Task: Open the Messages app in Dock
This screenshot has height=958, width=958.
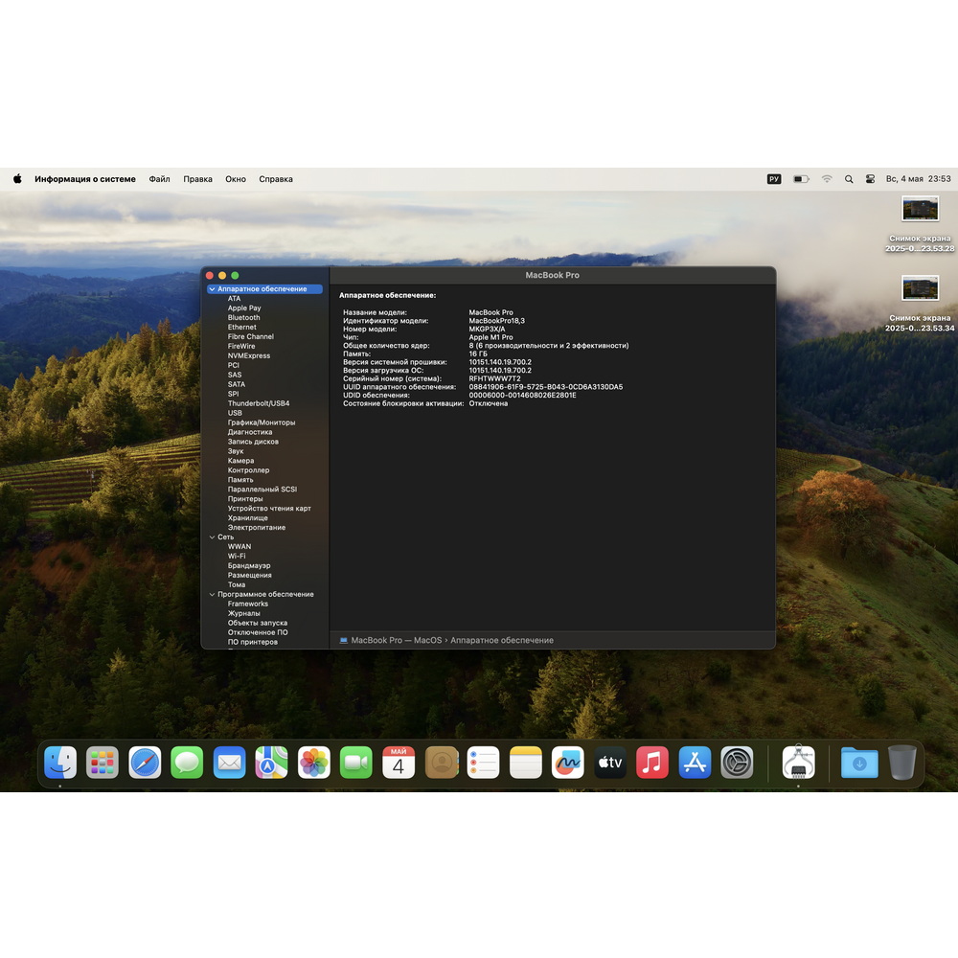Action: 187,763
